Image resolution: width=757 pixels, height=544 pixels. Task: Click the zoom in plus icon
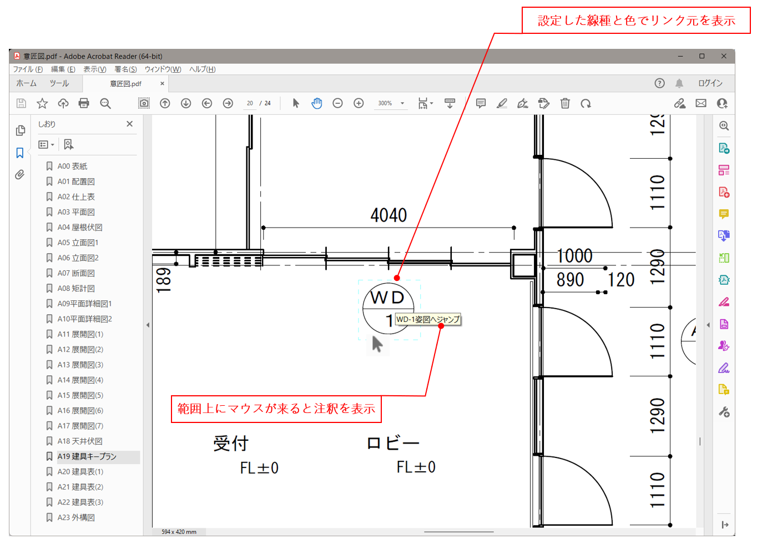click(x=359, y=103)
